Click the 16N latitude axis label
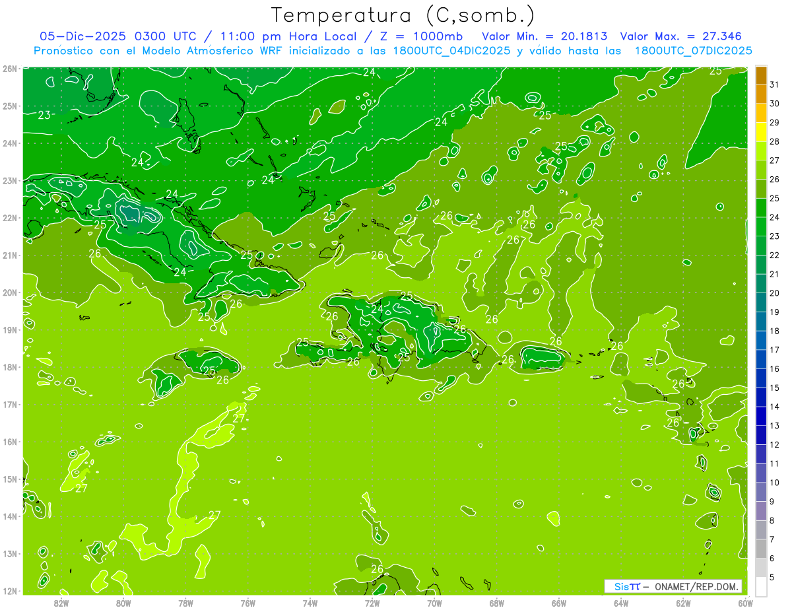792x612 pixels. coord(9,442)
